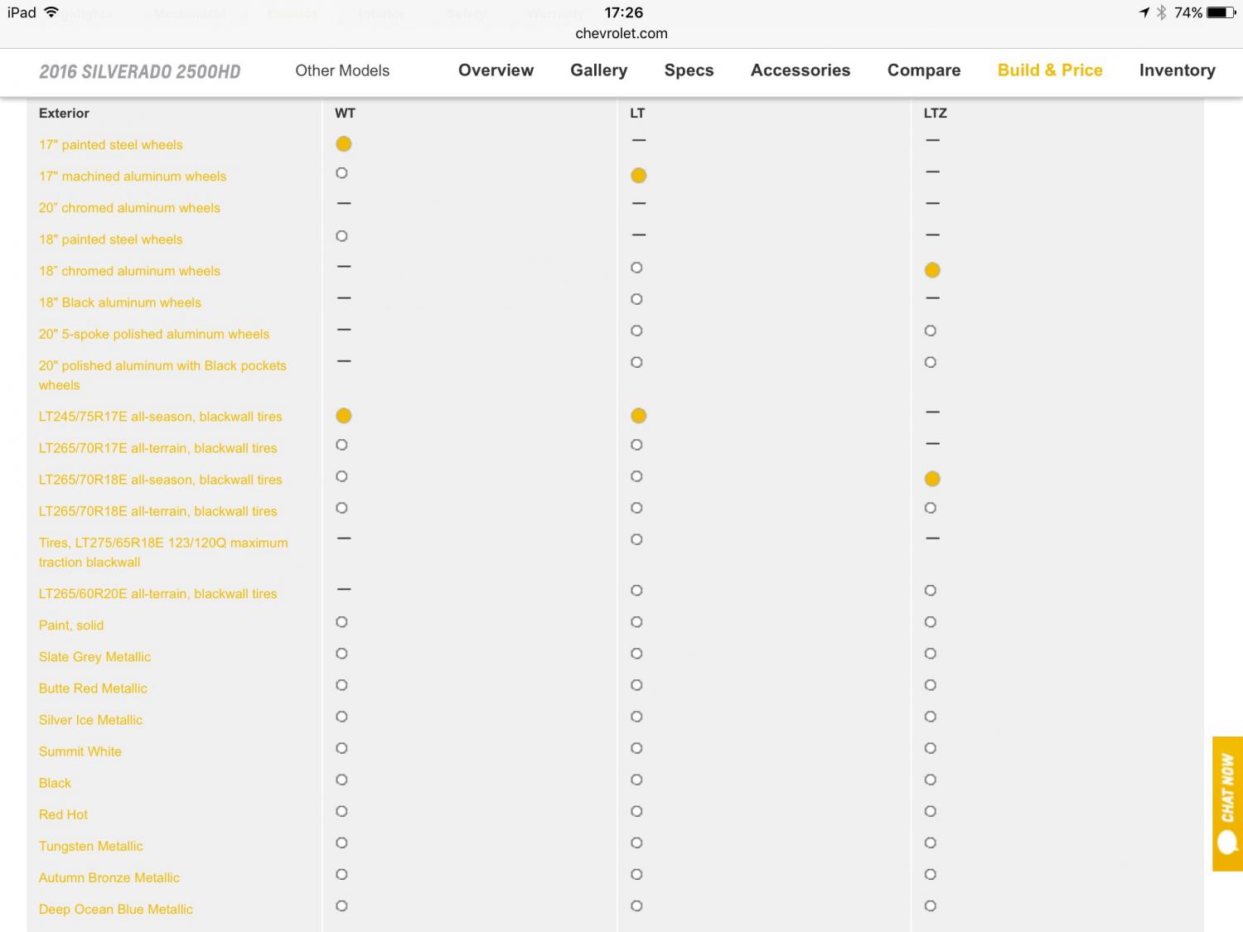Open the Red Hot link
Viewport: 1243px width, 932px height.
63,814
